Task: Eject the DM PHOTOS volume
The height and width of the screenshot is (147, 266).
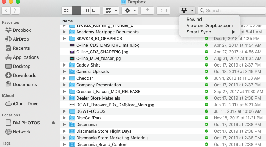Action: point(53,123)
